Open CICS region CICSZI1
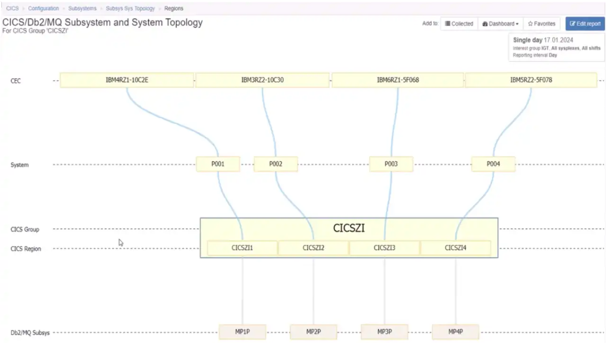 coord(242,248)
